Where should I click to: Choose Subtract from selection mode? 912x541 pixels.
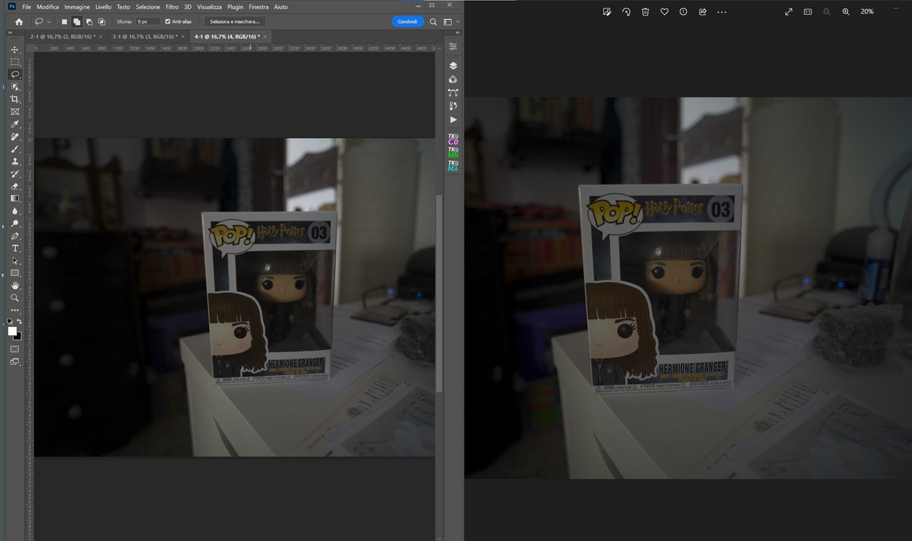coord(88,22)
